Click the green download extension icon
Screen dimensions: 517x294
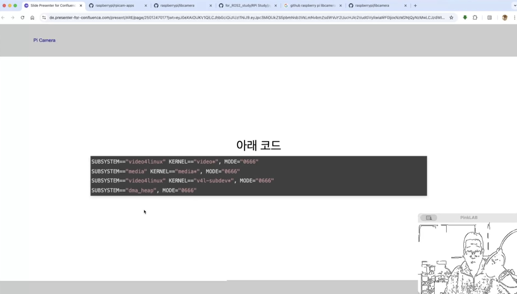click(x=465, y=18)
